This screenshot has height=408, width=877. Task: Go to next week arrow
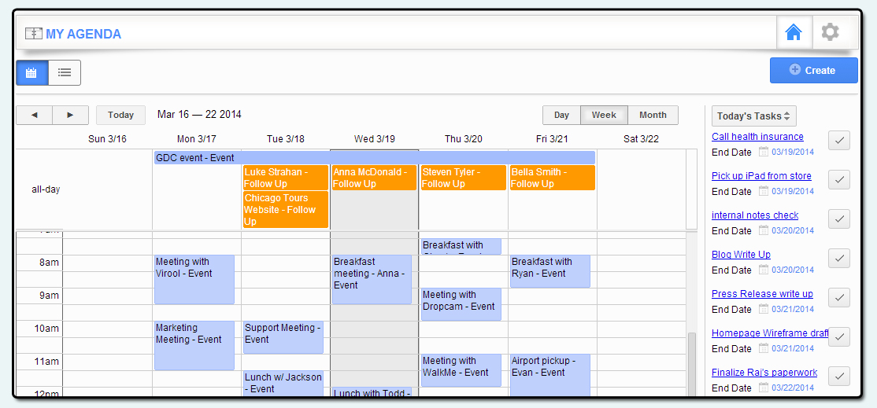pos(70,115)
